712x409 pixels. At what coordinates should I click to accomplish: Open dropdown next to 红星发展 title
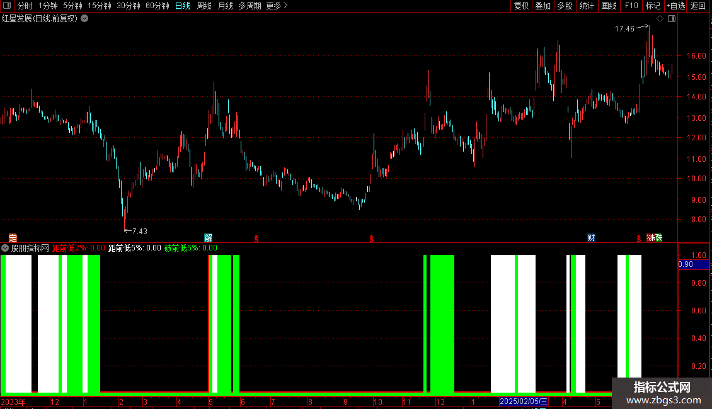pos(84,19)
